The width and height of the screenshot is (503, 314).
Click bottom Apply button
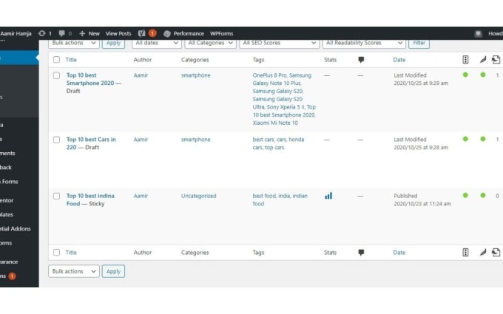point(113,271)
